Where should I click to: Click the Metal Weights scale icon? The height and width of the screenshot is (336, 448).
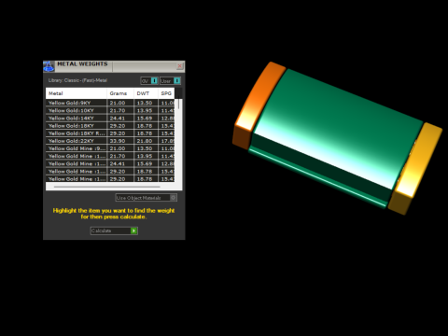coord(49,66)
